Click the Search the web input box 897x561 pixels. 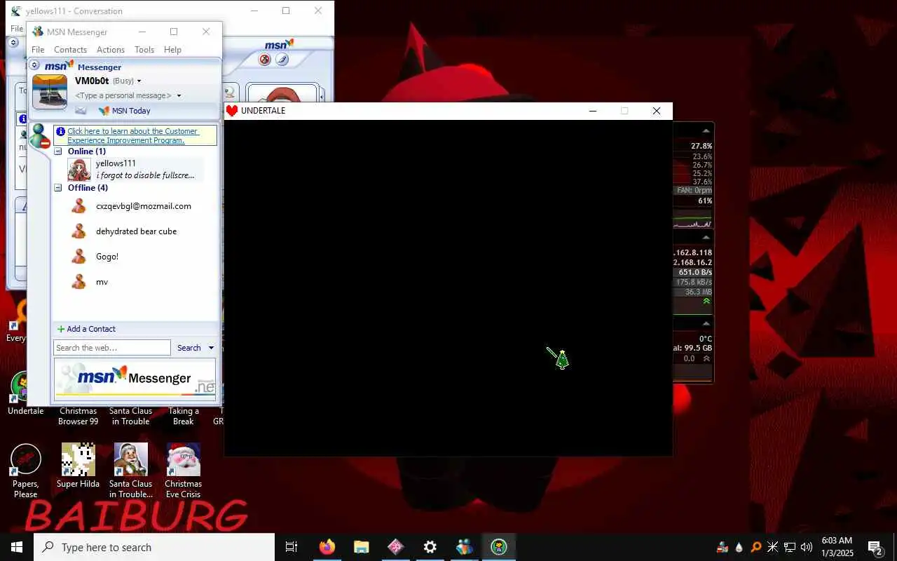112,348
